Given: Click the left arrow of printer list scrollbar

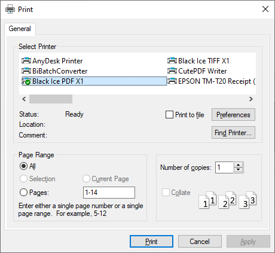Looking at the screenshot, I should coord(24,99).
